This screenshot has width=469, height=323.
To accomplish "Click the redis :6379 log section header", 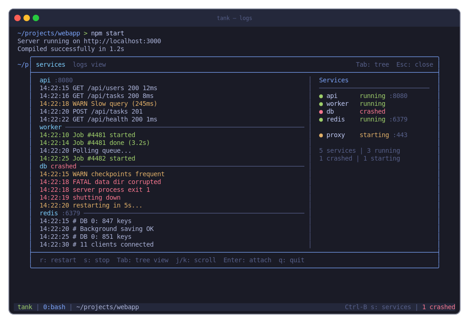I will coord(60,213).
